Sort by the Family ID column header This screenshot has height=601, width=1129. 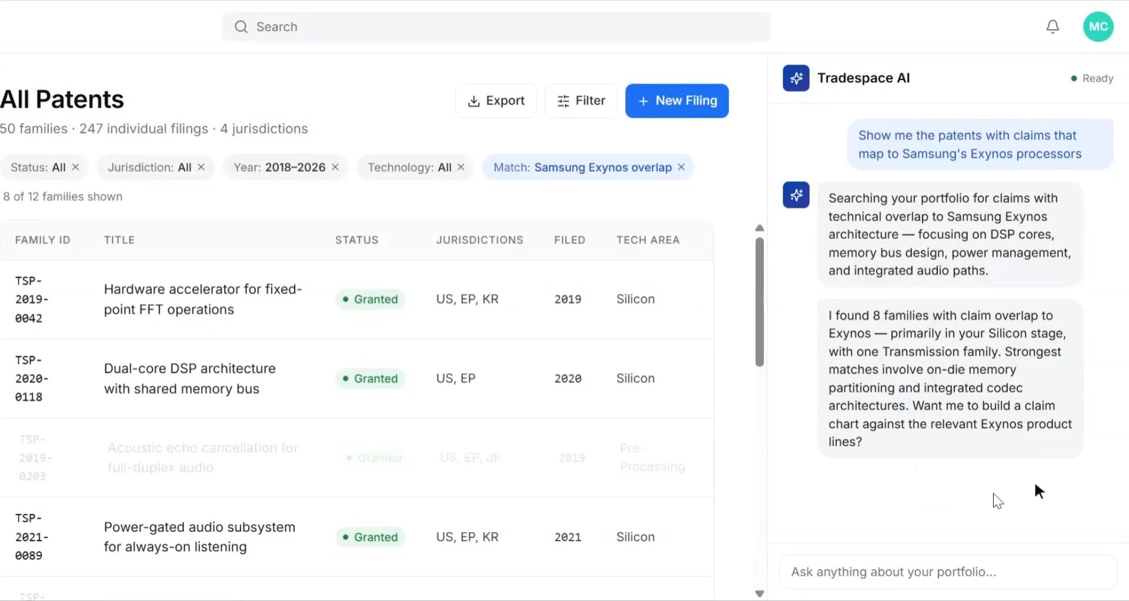[x=42, y=240]
